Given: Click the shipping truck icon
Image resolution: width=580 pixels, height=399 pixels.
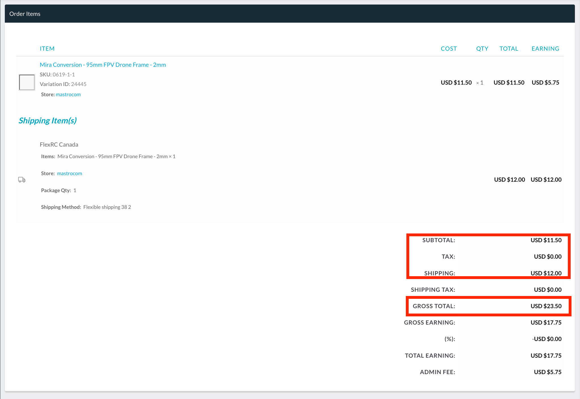Looking at the screenshot, I should (x=22, y=180).
